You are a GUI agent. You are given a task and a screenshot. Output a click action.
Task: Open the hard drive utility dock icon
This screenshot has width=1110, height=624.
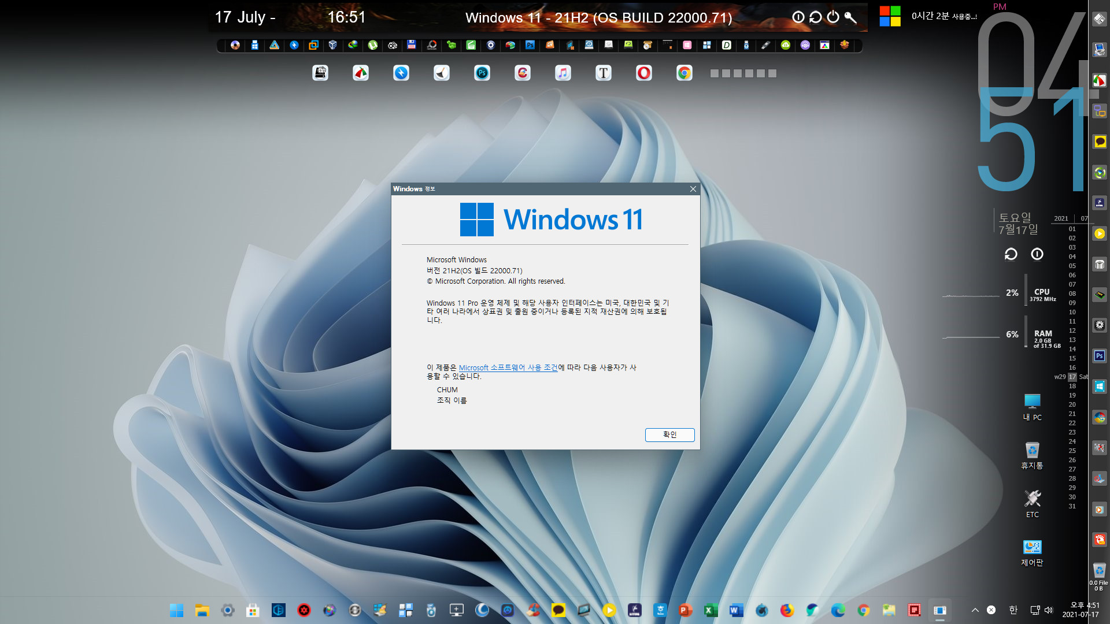click(320, 73)
